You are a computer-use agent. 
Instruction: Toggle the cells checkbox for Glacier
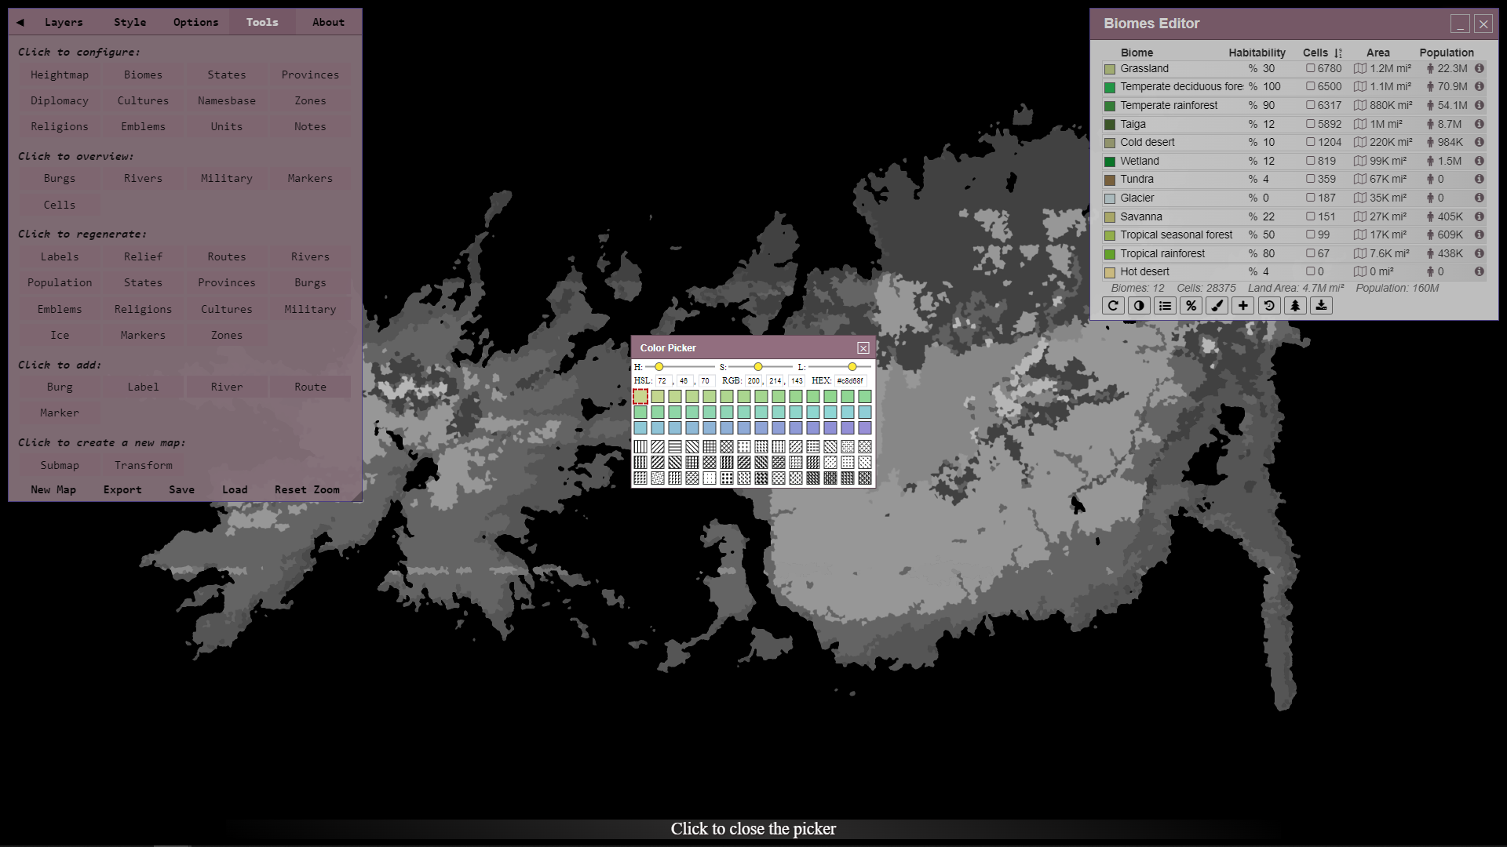(1310, 198)
